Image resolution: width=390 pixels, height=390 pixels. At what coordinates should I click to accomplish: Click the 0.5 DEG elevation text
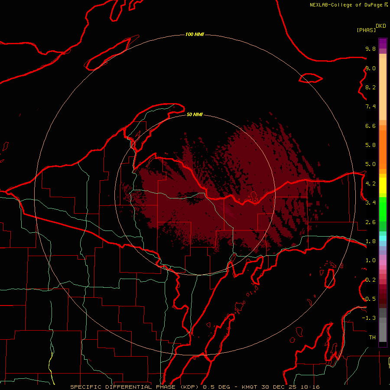click(x=216, y=387)
